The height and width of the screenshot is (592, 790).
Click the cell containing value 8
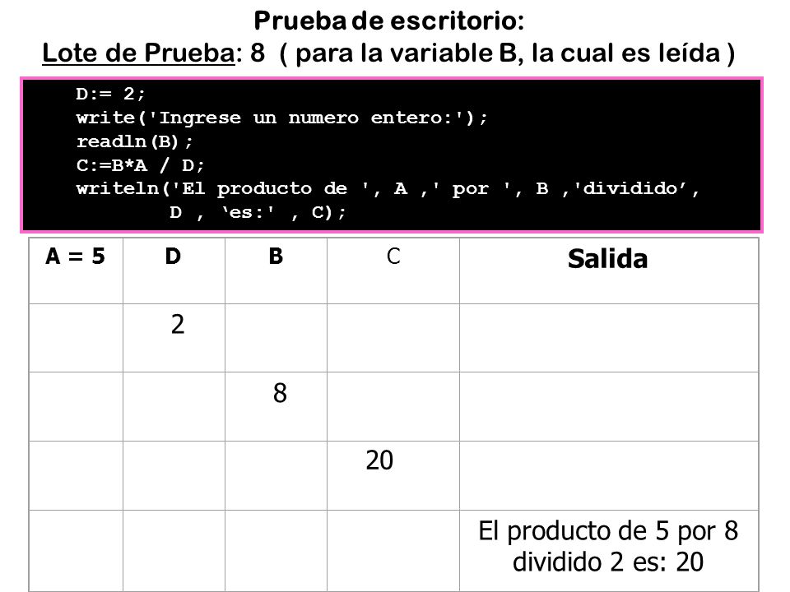pyautogui.click(x=276, y=407)
